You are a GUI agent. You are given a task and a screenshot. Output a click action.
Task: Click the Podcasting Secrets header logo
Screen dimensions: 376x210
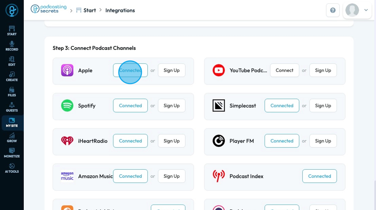49,9
